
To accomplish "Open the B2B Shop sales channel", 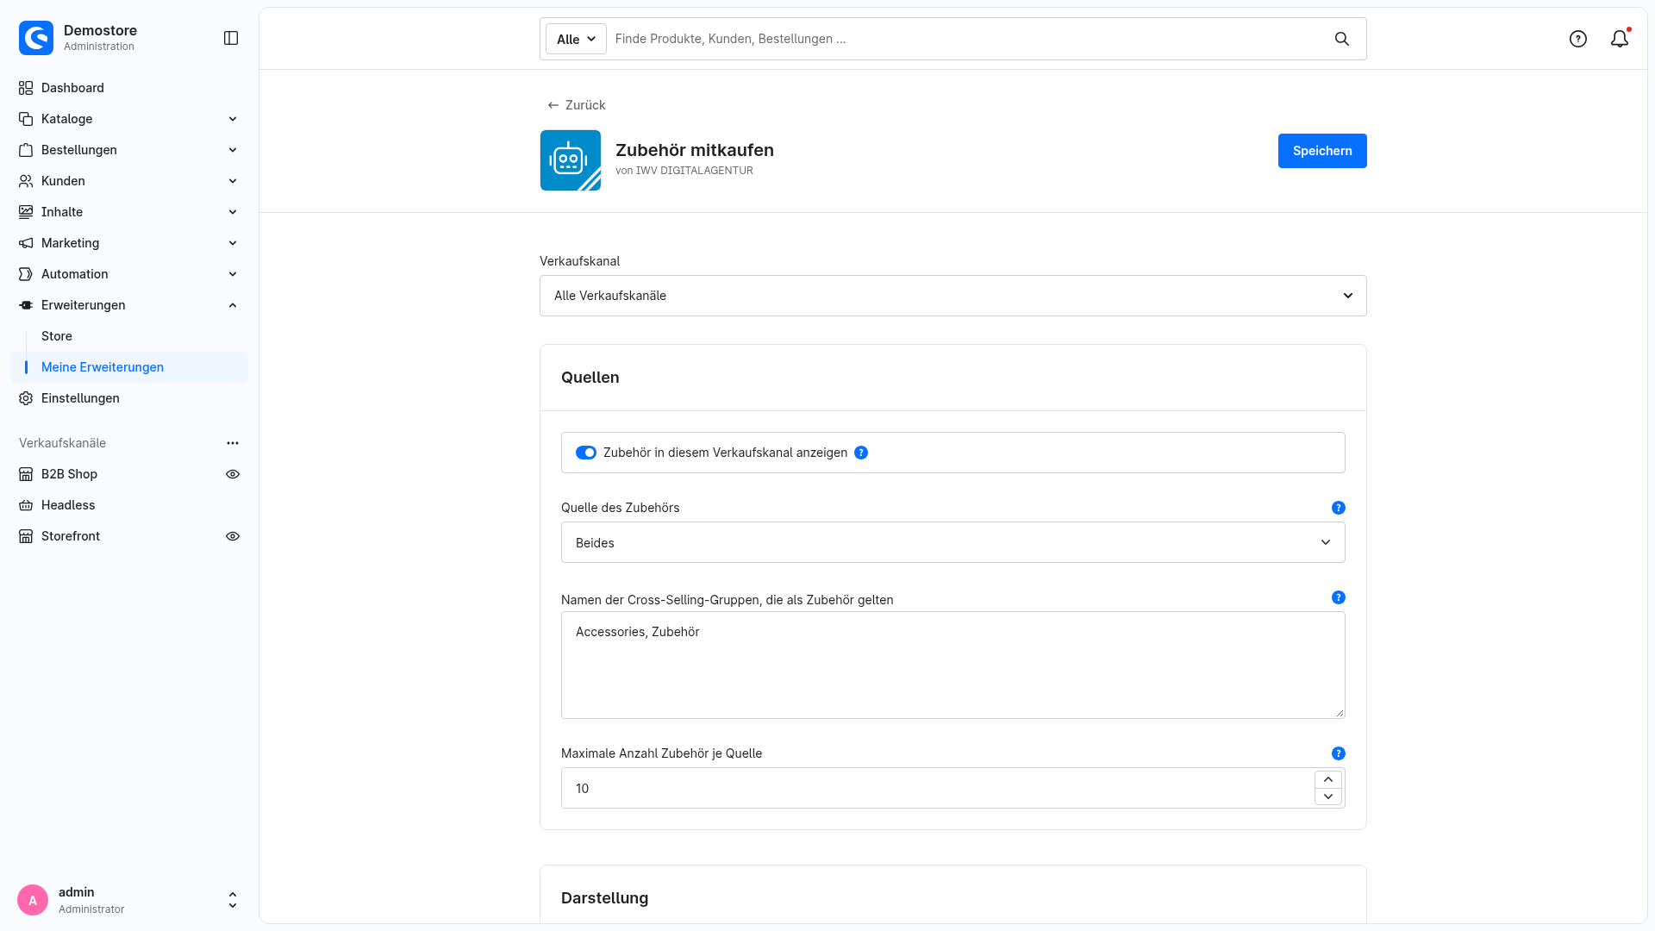I will [69, 474].
